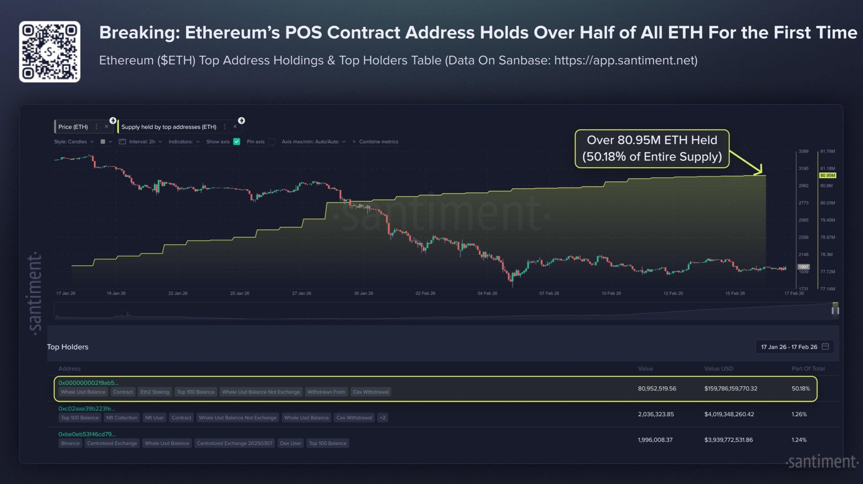This screenshot has height=484, width=863.
Task: Scan the Santiment QR code image
Action: 50,52
